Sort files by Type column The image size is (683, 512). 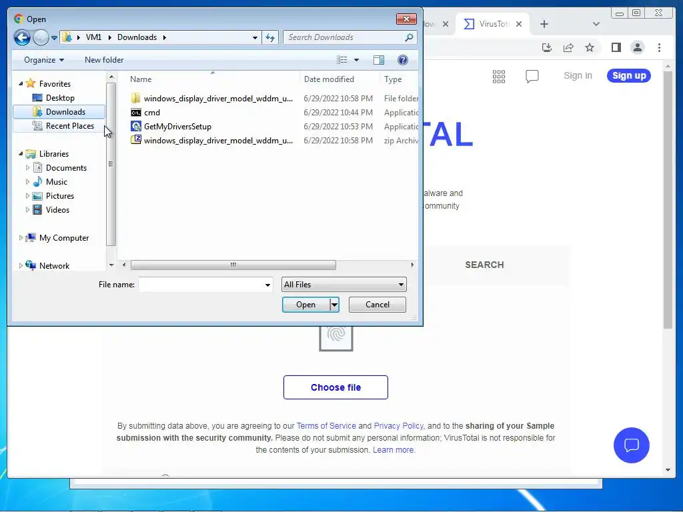point(393,79)
